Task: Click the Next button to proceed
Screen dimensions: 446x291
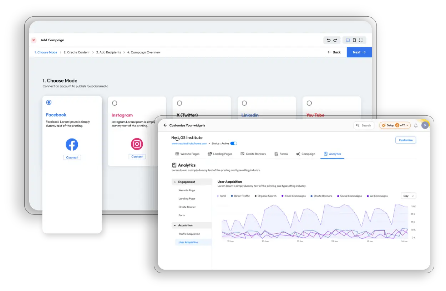Action: point(359,52)
